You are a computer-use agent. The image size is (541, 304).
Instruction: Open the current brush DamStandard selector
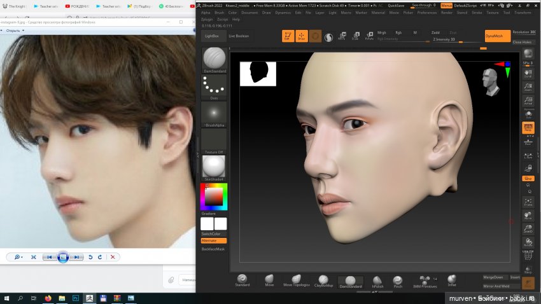click(x=214, y=60)
